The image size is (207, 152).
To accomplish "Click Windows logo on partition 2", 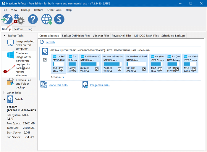I will 70,57.
